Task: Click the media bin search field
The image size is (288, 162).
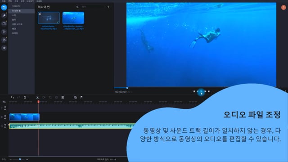Action: point(93,7)
